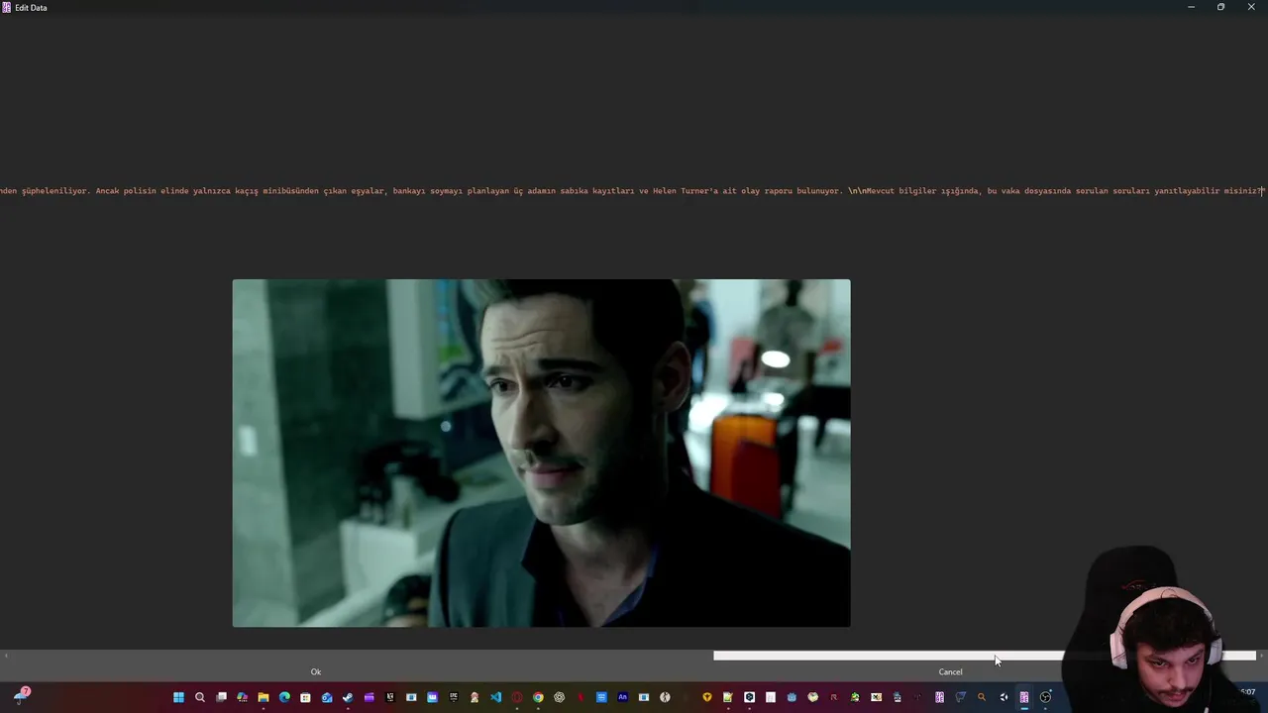This screenshot has height=713, width=1268.
Task: Launch Copilot from the taskbar
Action: coord(242,697)
